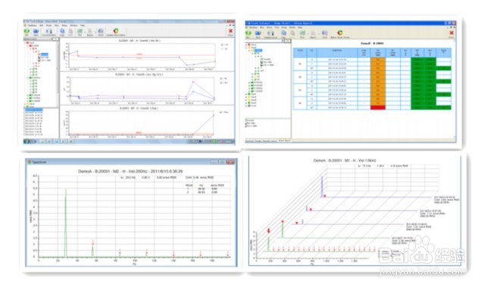Click Spectrum window title 'DemoA - B-20001 - M2'
This screenshot has width=494, height=288.
click(x=130, y=171)
